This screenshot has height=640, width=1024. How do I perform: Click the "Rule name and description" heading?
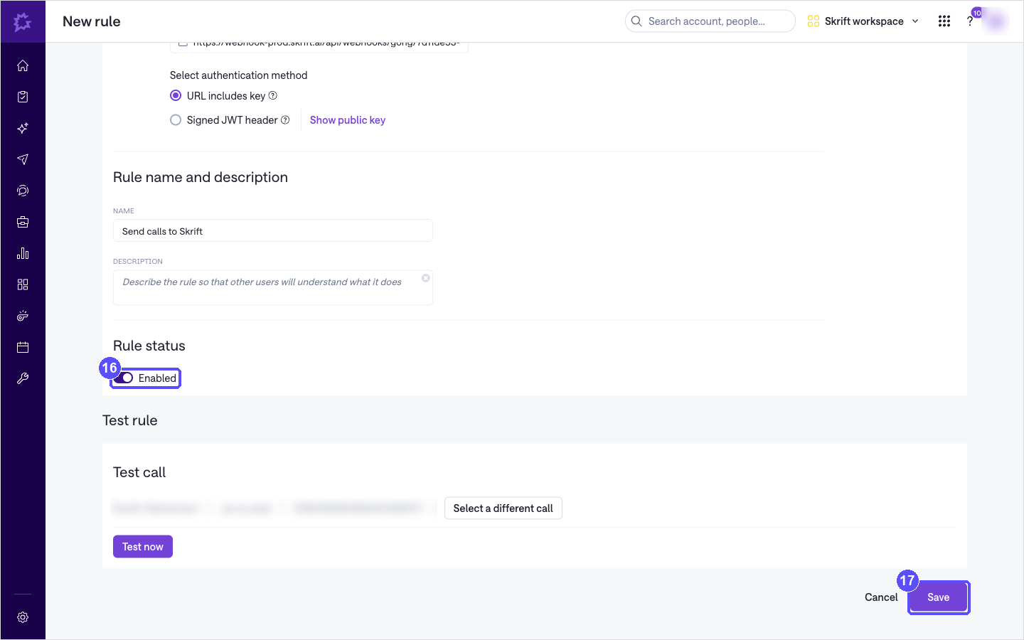tap(201, 177)
